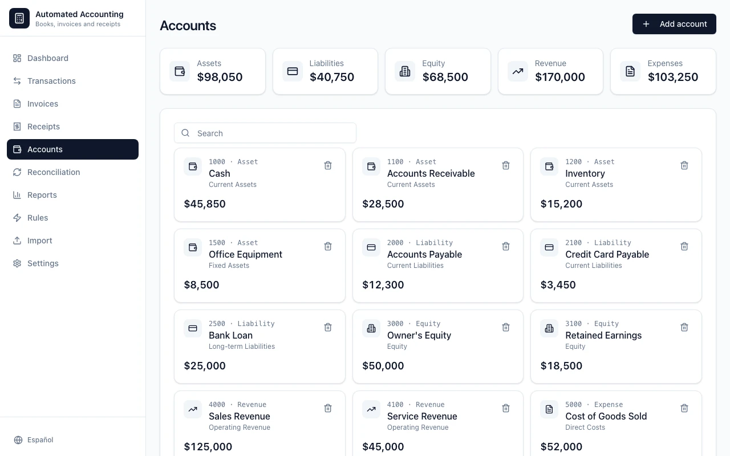
Task: View Reports from the sidebar
Action: tap(72, 195)
